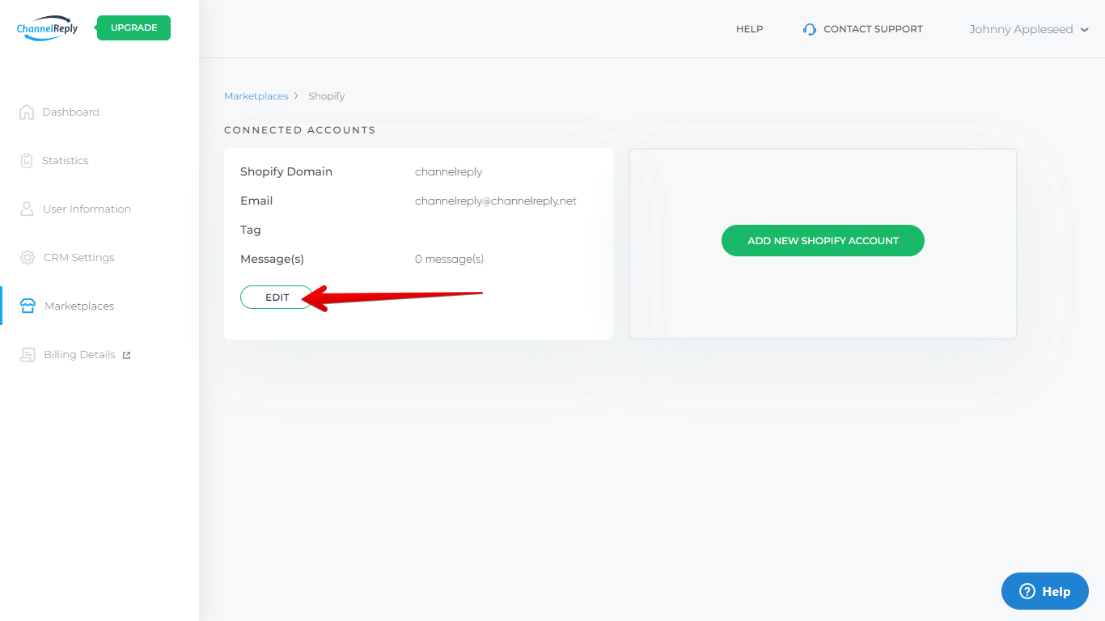The image size is (1105, 621).
Task: Click the Tag label
Action: (251, 230)
